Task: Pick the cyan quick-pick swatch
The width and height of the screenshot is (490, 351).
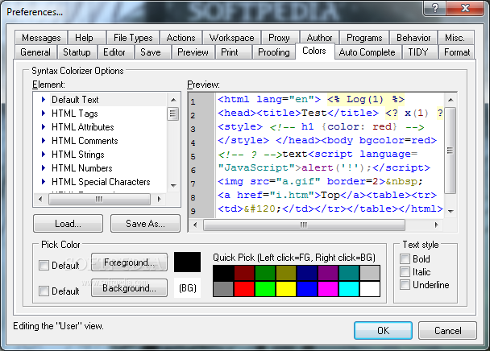Action: pyautogui.click(x=349, y=289)
